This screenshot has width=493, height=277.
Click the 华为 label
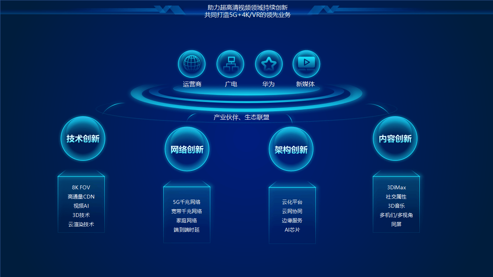coord(268,84)
